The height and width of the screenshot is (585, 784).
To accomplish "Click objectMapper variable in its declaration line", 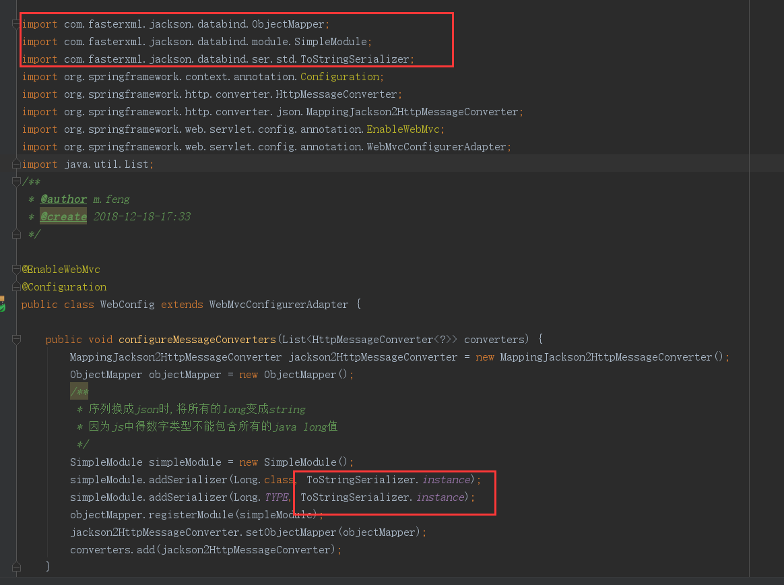I will pos(185,374).
